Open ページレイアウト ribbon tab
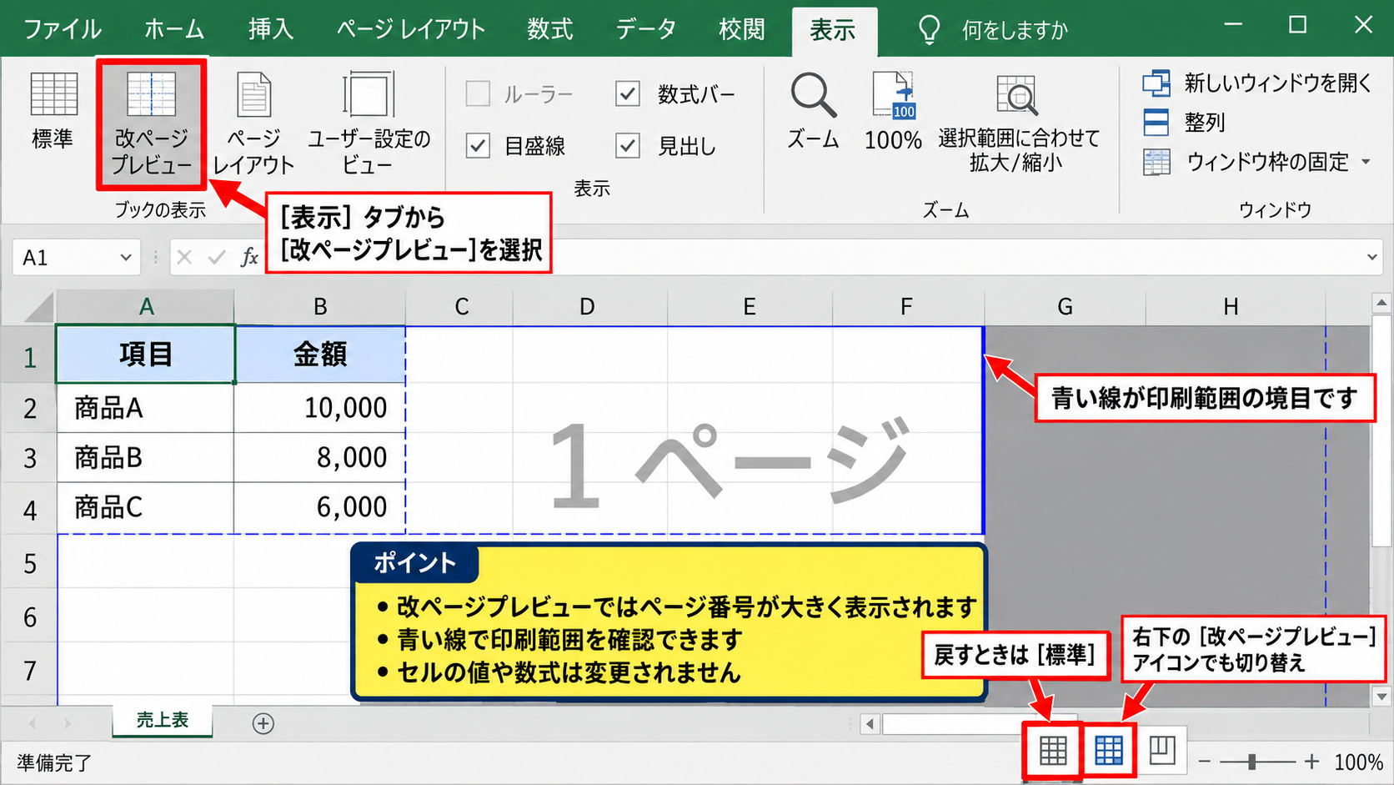The image size is (1394, 785). click(x=411, y=30)
